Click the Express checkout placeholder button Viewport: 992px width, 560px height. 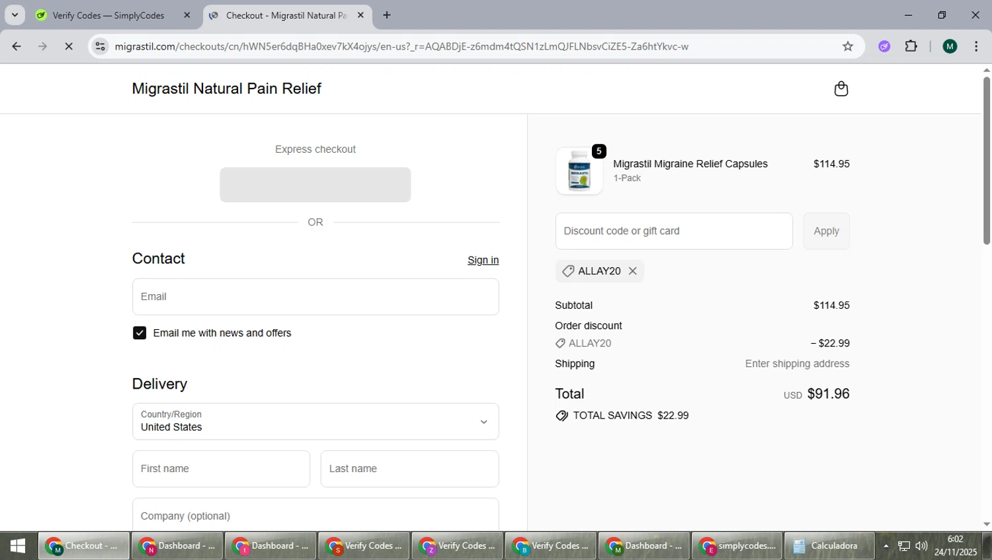pos(315,184)
